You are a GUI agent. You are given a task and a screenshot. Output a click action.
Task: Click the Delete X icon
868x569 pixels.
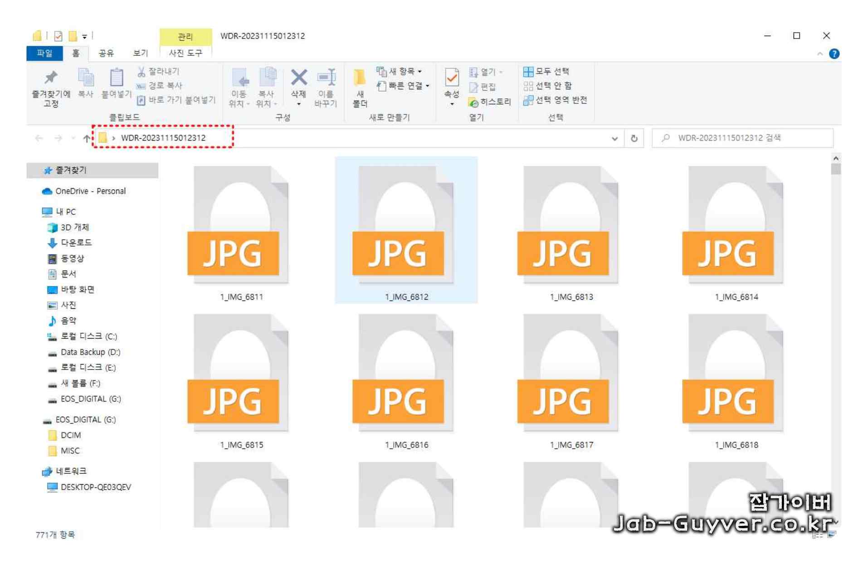click(x=298, y=78)
